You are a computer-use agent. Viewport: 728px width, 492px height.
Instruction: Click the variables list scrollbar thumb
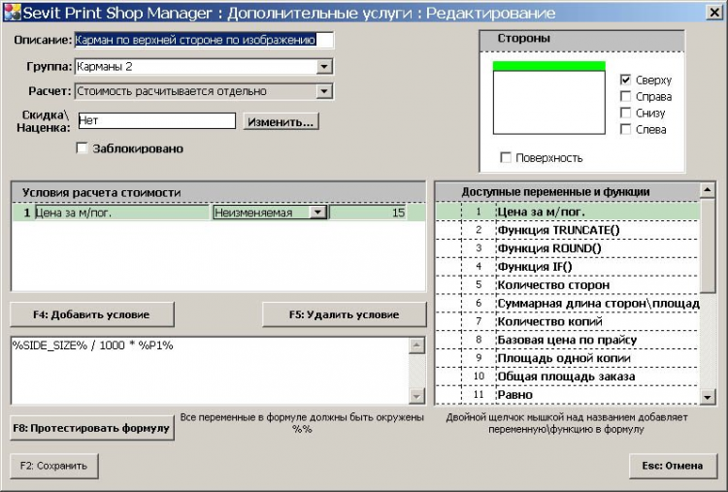click(x=707, y=246)
